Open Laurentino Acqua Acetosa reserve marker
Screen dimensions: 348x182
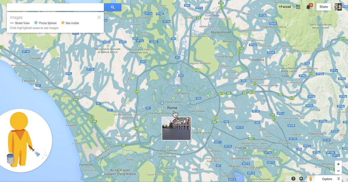pos(167,147)
